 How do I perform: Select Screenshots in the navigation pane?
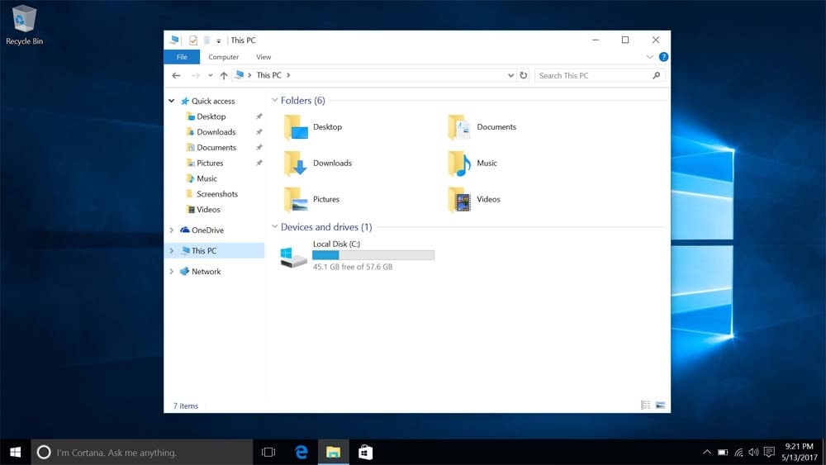[217, 194]
